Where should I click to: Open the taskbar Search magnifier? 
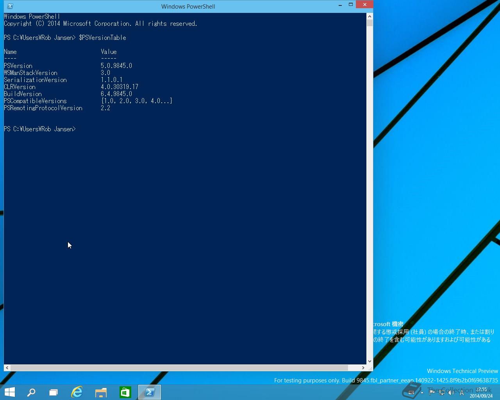click(31, 392)
